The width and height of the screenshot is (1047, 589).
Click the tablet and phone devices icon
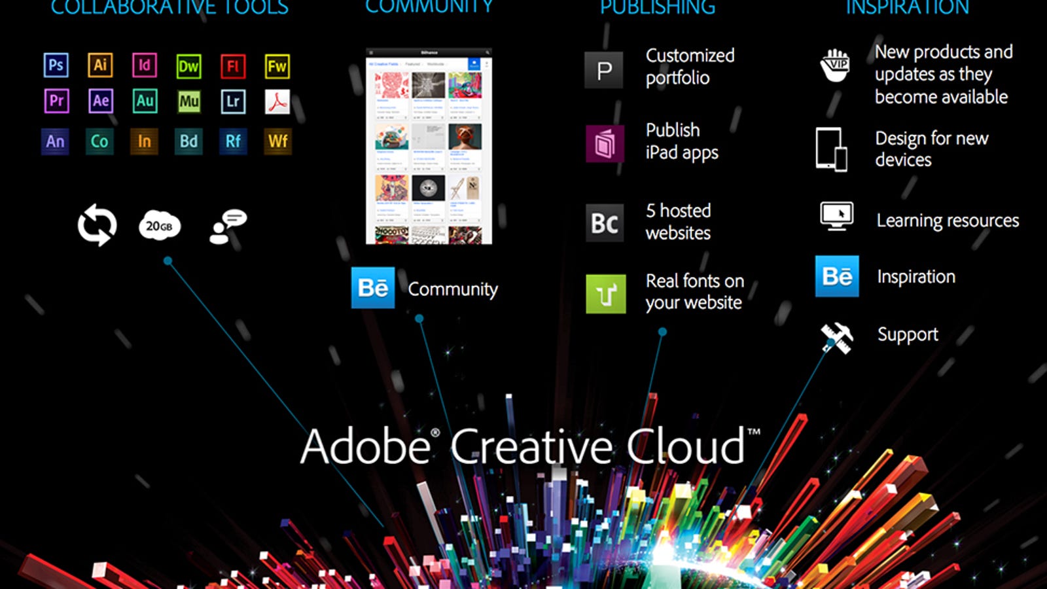click(x=832, y=150)
